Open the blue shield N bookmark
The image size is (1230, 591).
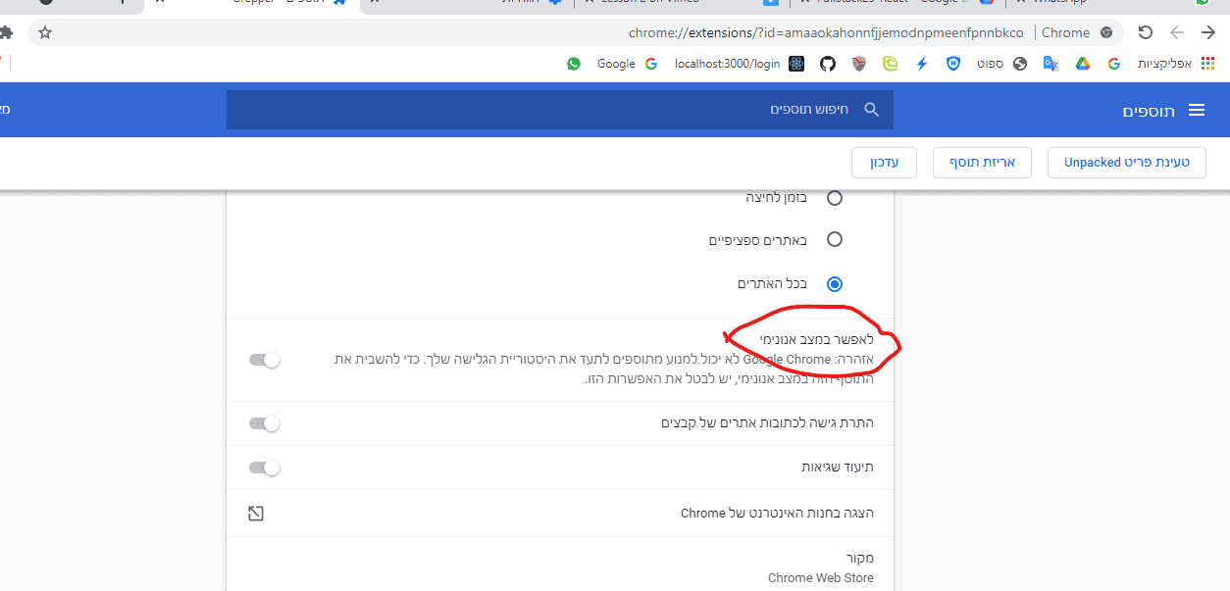(952, 64)
